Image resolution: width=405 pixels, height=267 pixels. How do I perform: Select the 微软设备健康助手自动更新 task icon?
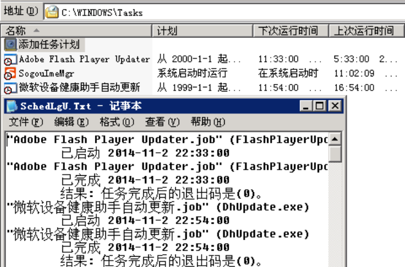pos(10,88)
